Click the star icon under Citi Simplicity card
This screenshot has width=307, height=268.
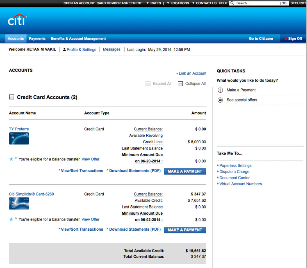pos(11,219)
